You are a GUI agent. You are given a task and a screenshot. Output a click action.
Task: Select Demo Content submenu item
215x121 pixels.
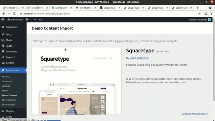(9, 95)
